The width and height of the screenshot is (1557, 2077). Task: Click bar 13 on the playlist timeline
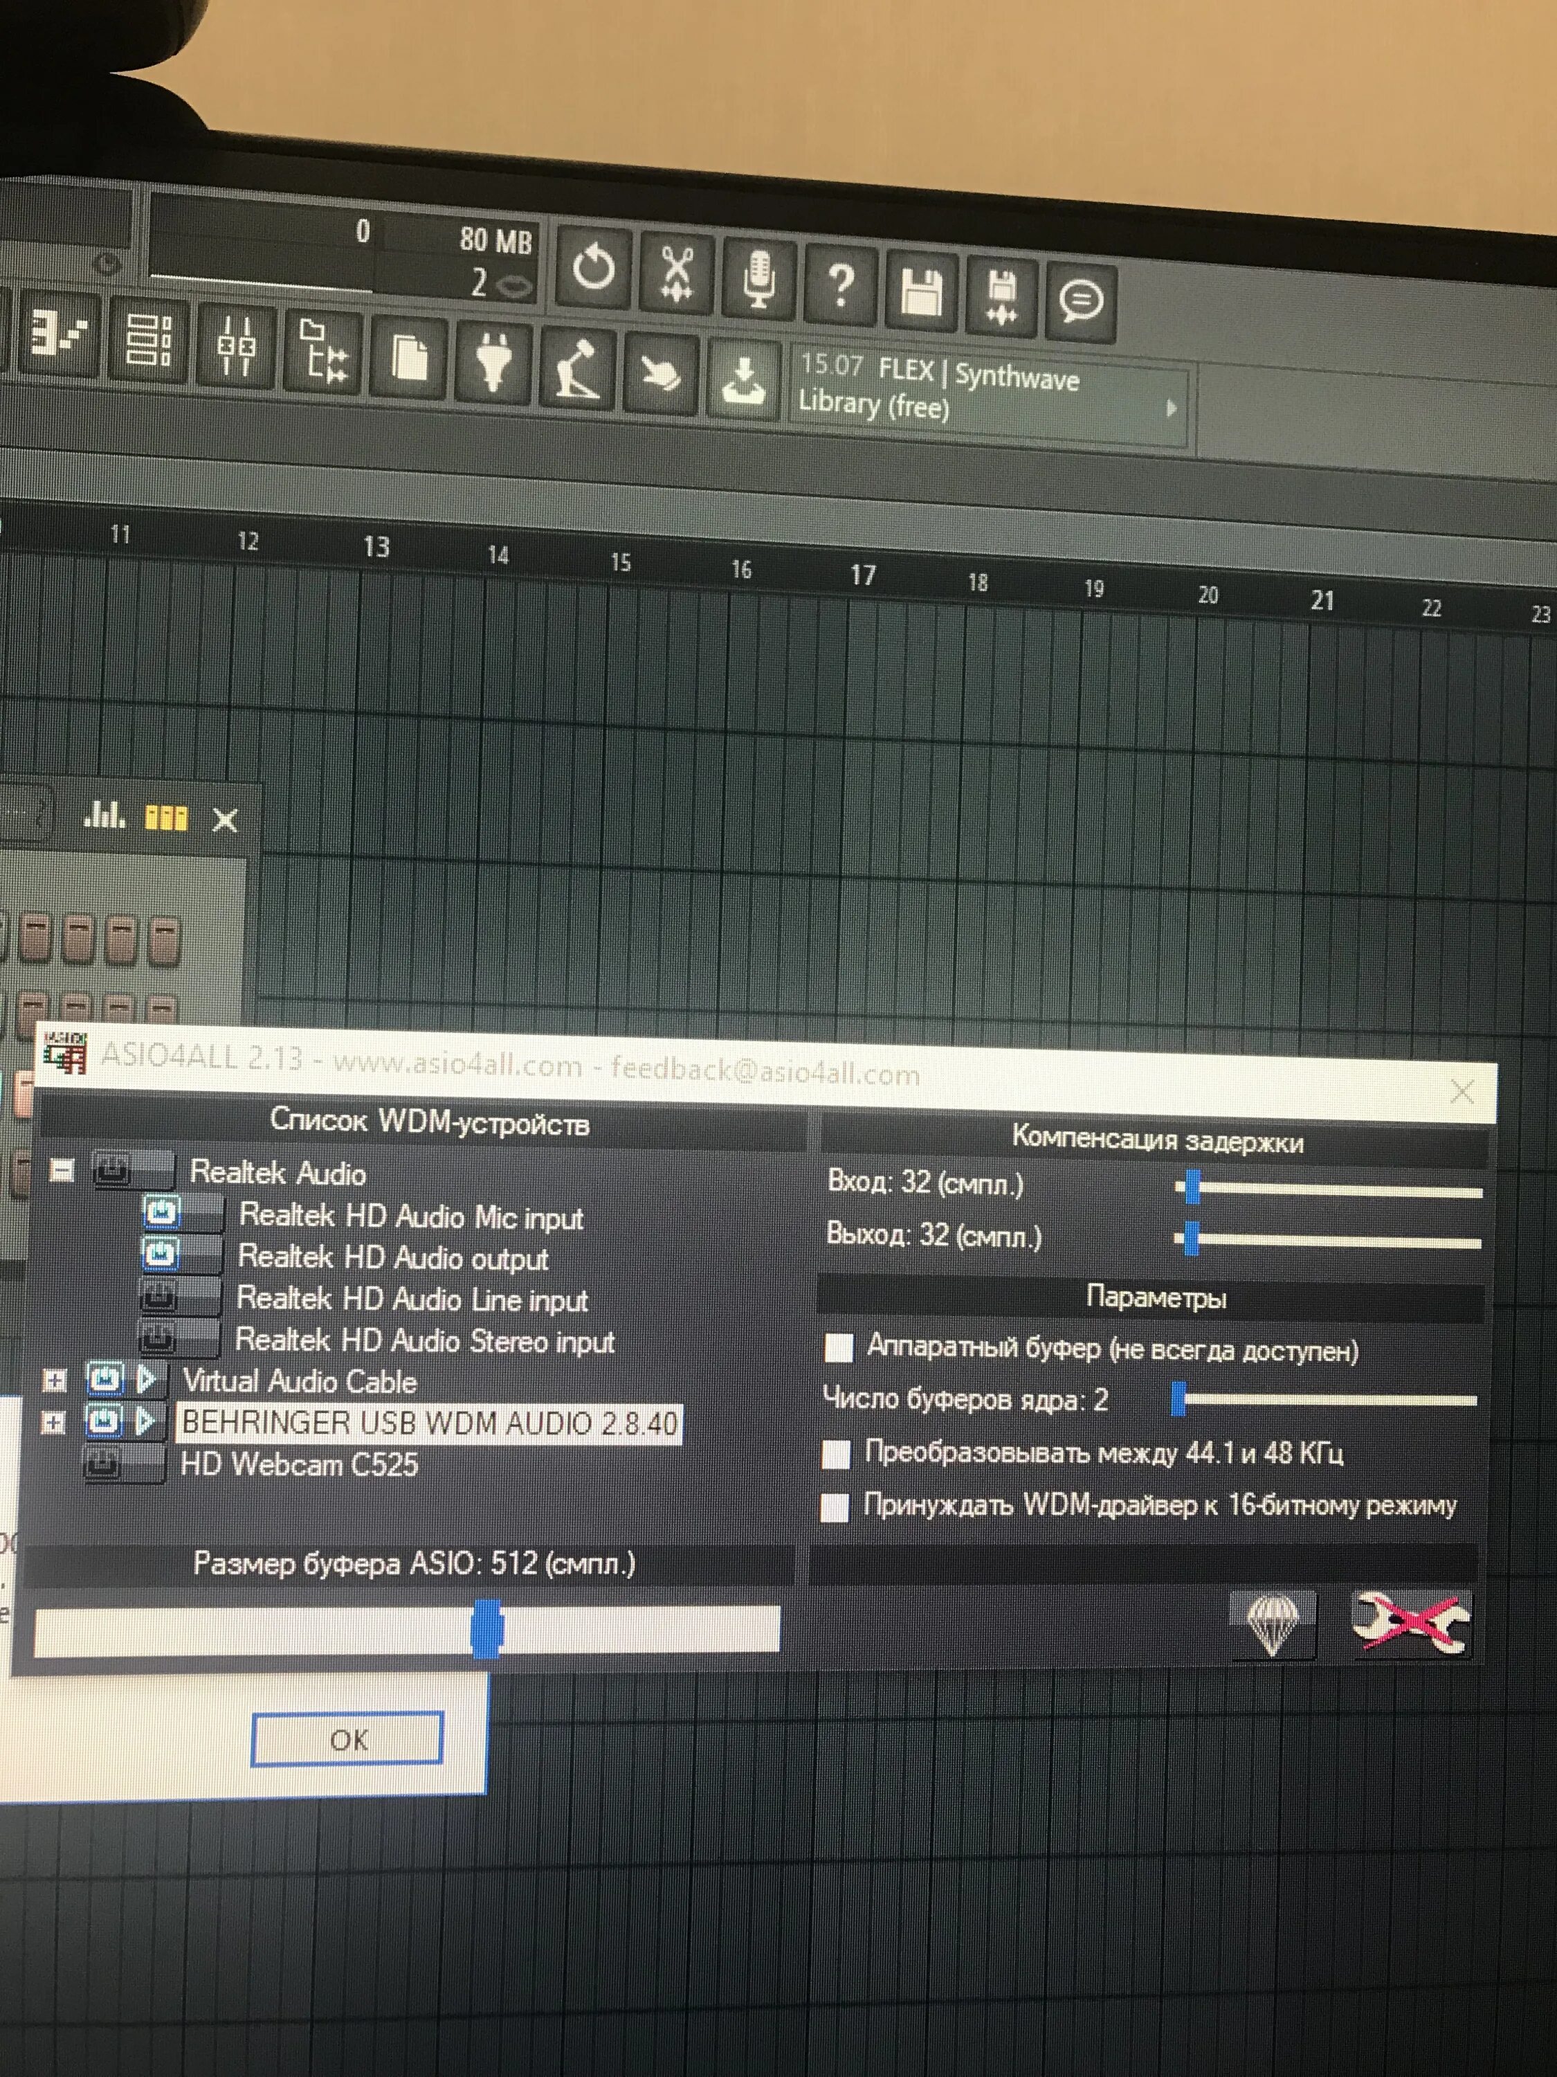coord(375,546)
